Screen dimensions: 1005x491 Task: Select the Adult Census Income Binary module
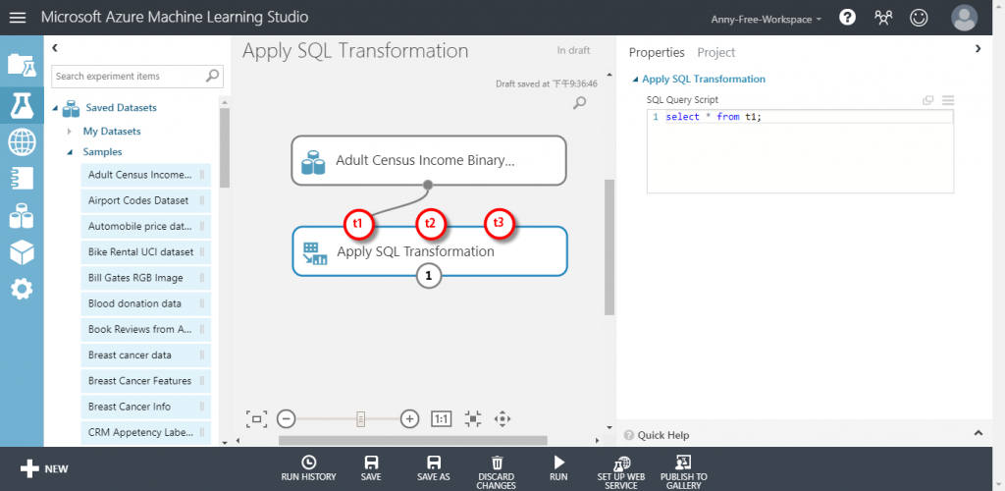pos(429,160)
